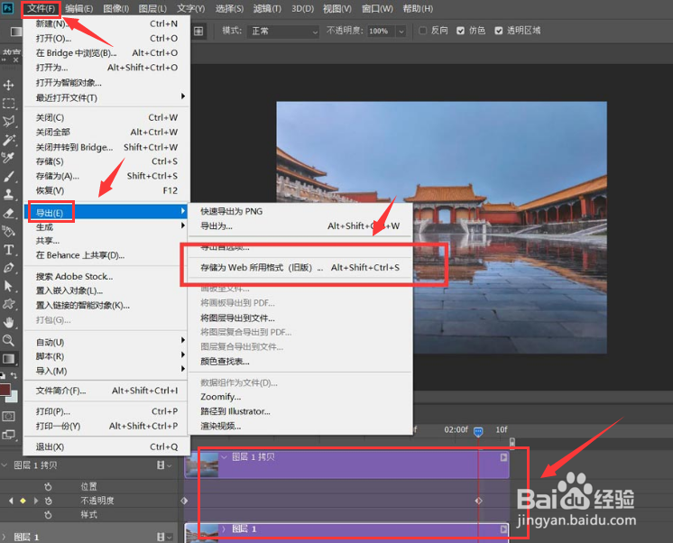673x543 pixels.
Task: Open the 滤镜(T) menu
Action: point(267,9)
